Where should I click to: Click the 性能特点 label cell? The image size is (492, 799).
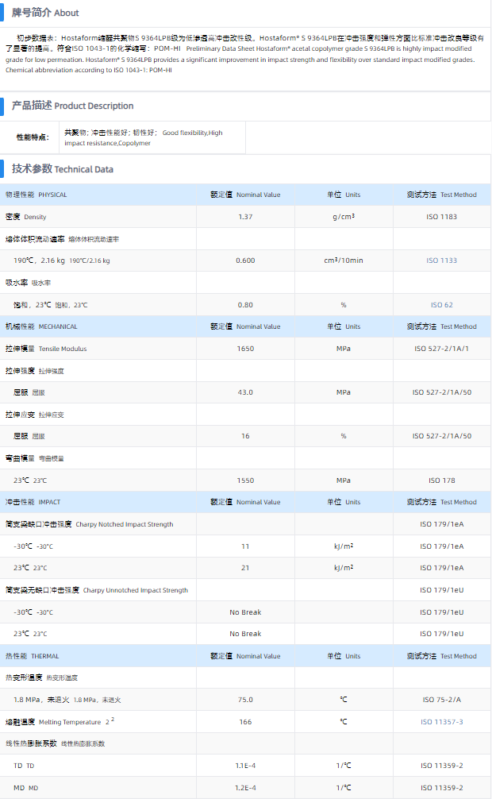[x=33, y=137]
